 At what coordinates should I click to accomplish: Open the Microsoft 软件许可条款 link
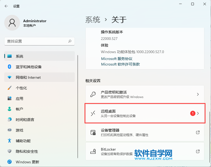120,64
